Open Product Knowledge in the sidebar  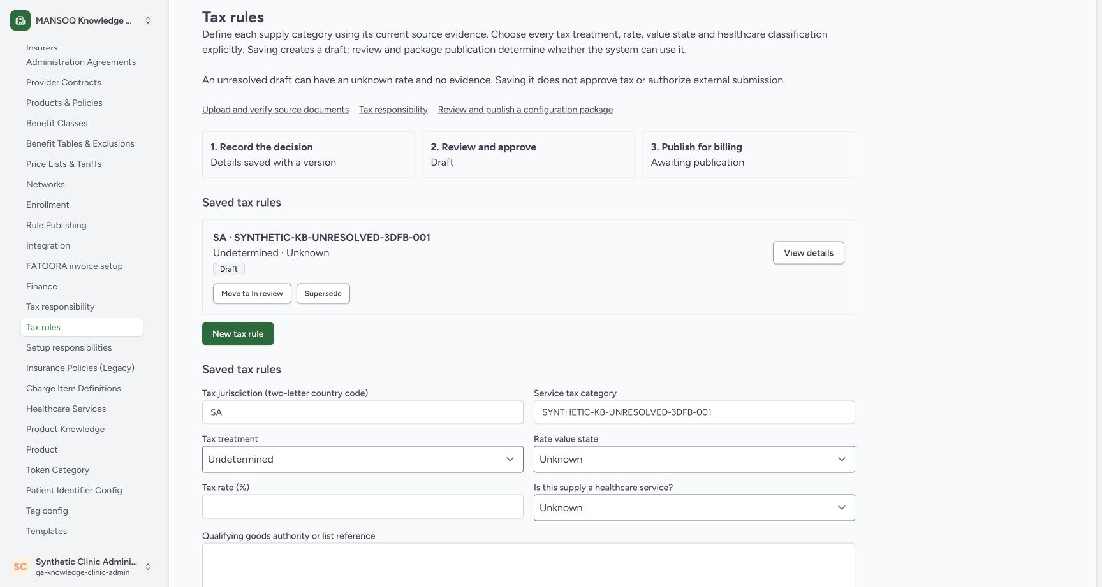[x=66, y=429]
